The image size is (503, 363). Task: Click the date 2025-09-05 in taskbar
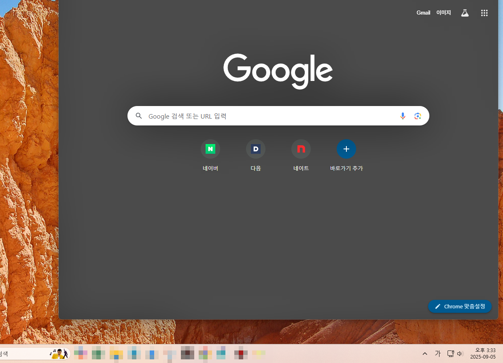[483, 357]
